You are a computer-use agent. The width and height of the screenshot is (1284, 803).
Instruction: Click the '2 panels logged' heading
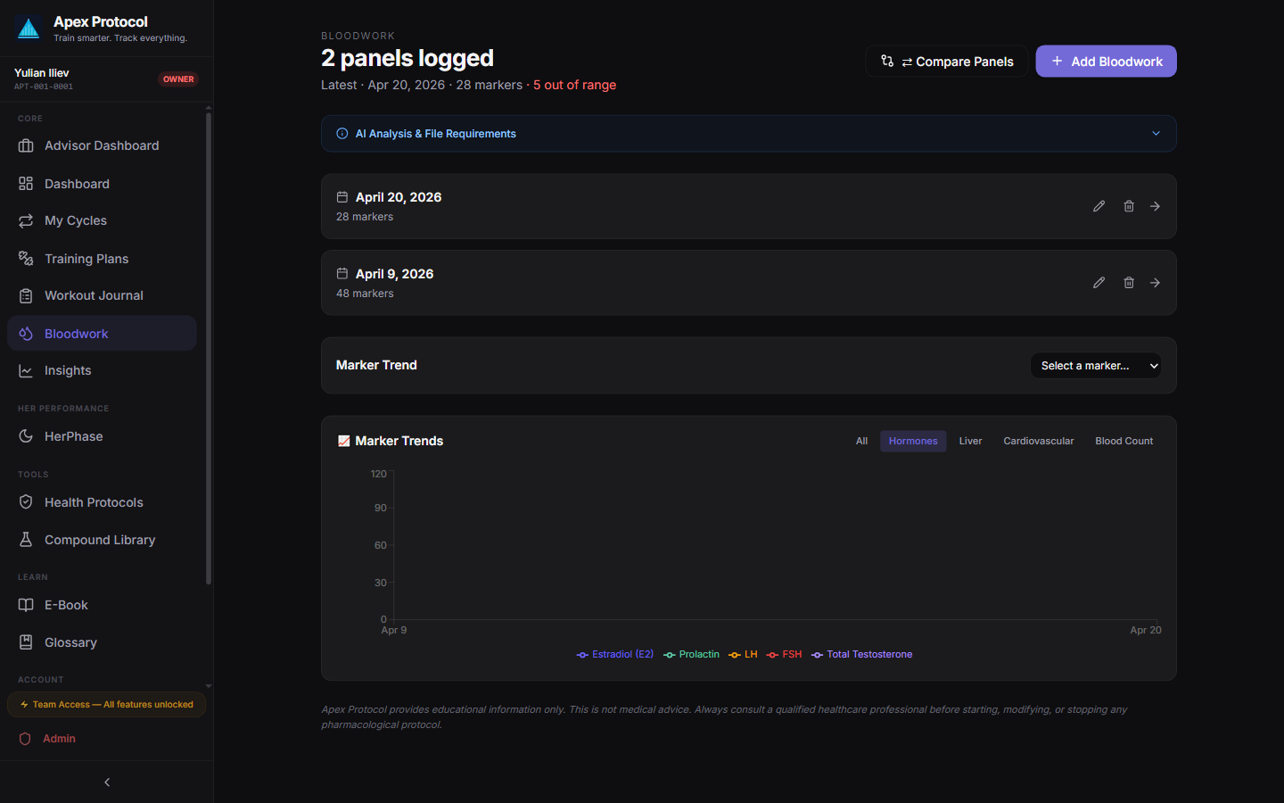coord(407,58)
